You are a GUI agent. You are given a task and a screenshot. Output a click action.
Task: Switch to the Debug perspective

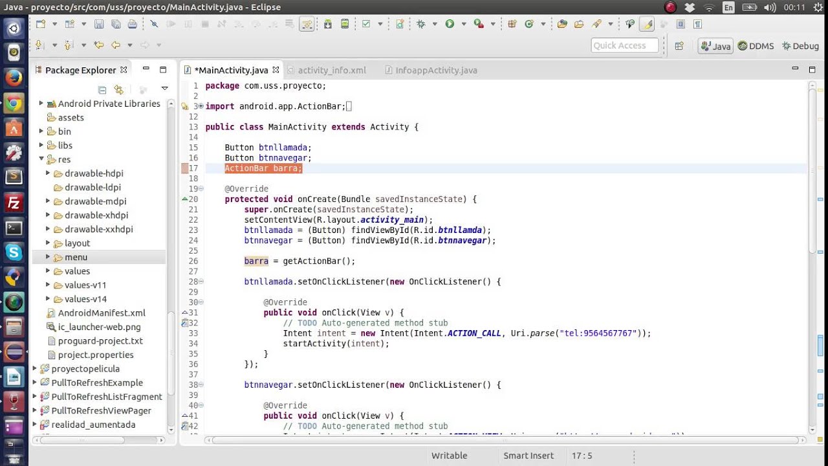click(x=800, y=46)
